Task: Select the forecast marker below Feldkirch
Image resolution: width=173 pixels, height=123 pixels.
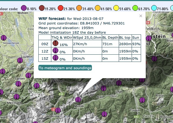Action: click(149, 38)
